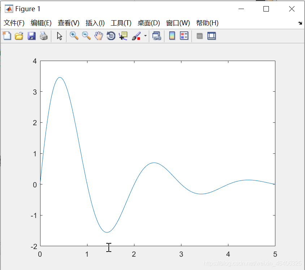This screenshot has width=305, height=270.
Task: Click the y-axis tick label 1
Action: [35, 154]
